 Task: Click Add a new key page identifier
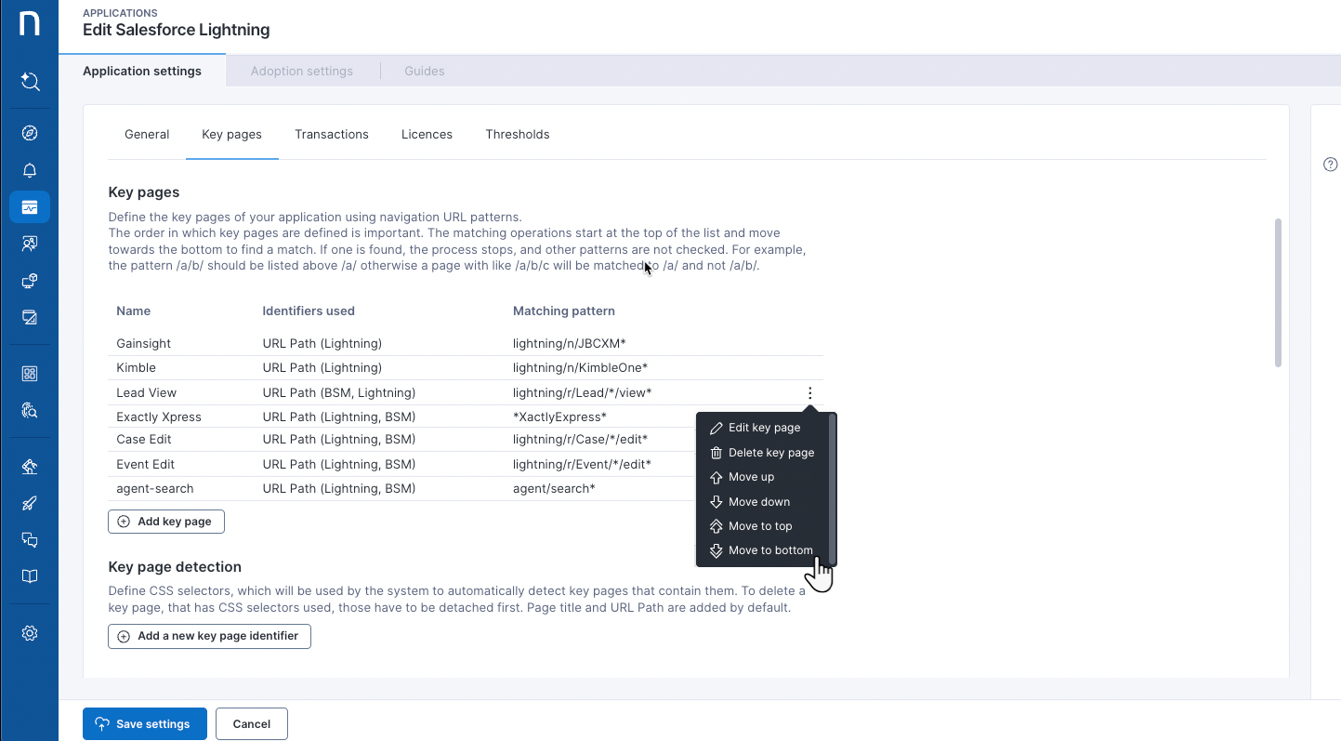209,636
